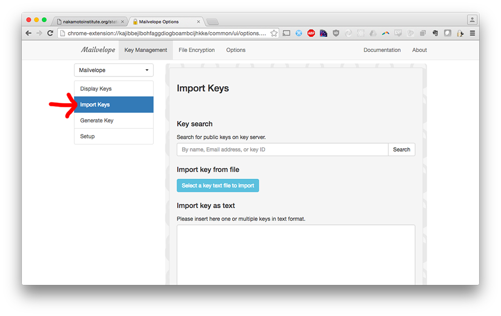Open a new browser tab
Screen dimensions: 501x316
tap(212, 22)
